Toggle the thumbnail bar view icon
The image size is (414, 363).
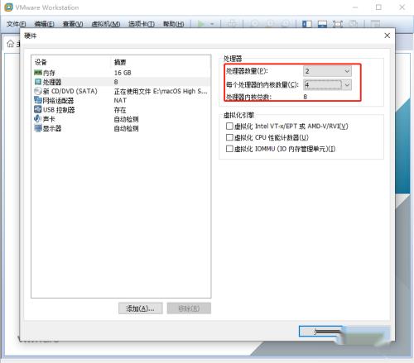322,24
